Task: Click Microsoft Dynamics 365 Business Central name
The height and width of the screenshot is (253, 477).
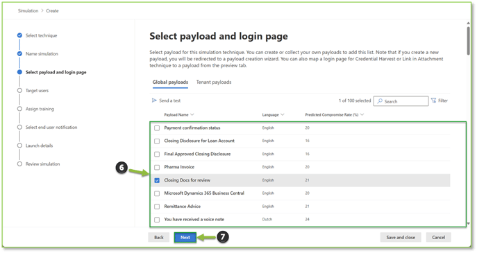Action: 204,193
